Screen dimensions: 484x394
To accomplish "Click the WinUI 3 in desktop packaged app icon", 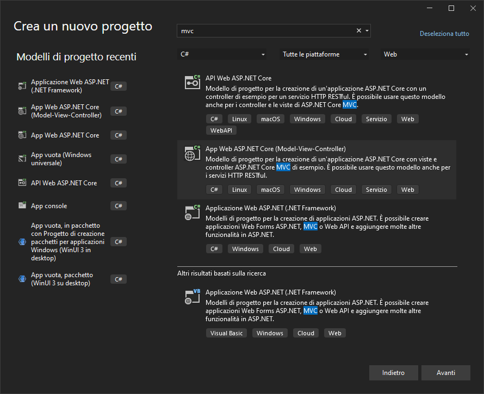I will point(22,242).
